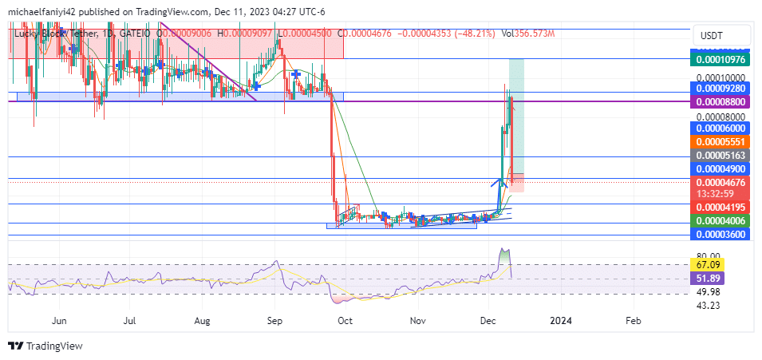Image resolution: width=762 pixels, height=360 pixels.
Task: Select the 0.00009280 price label
Action: click(721, 89)
